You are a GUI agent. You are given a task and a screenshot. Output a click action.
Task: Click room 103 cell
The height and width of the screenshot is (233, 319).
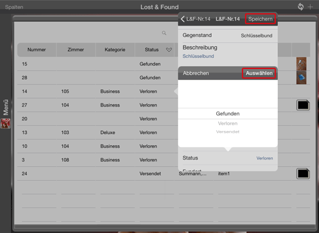[x=65, y=133]
